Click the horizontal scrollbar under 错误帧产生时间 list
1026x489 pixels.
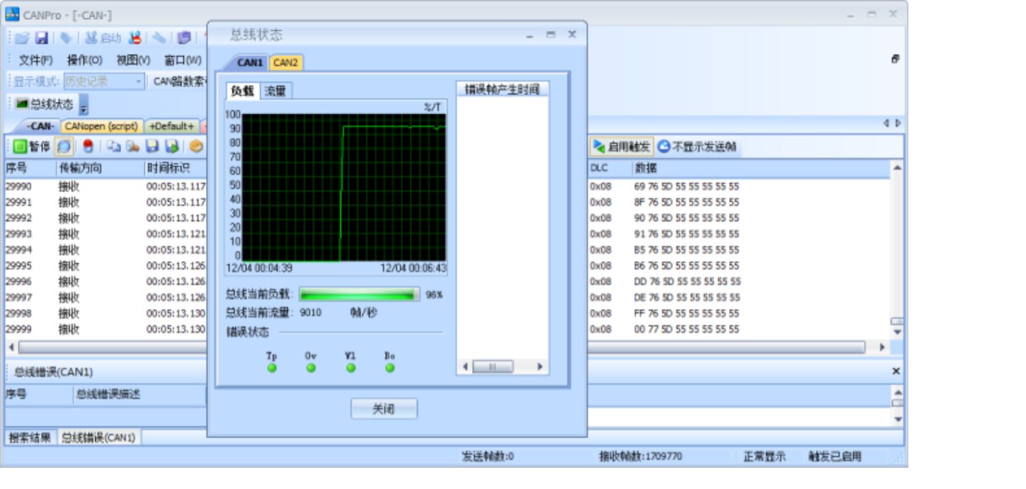pos(503,367)
